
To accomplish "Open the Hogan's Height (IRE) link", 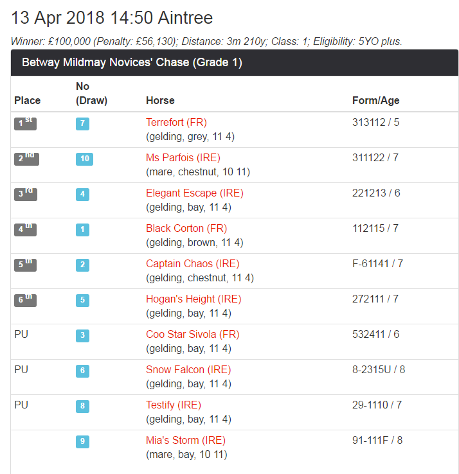I will pos(192,299).
